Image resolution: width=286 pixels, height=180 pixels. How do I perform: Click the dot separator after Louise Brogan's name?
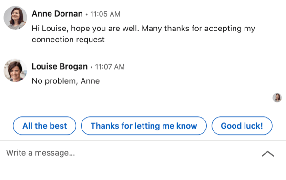92,67
